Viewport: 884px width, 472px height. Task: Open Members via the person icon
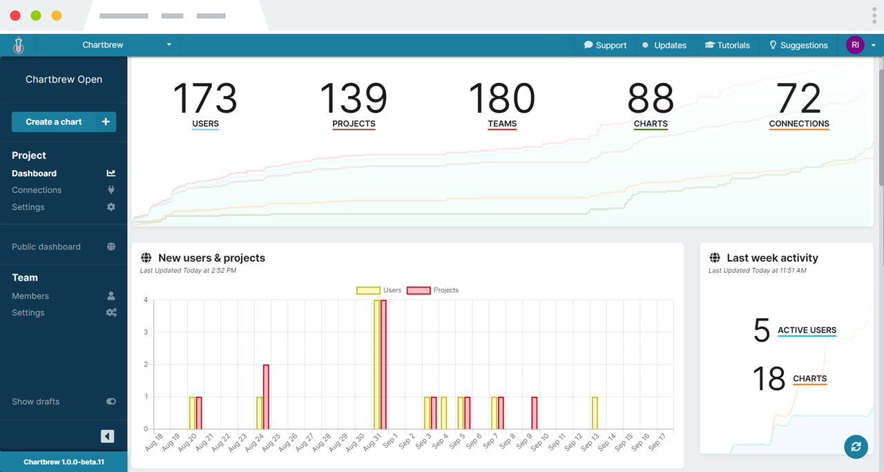tap(110, 296)
